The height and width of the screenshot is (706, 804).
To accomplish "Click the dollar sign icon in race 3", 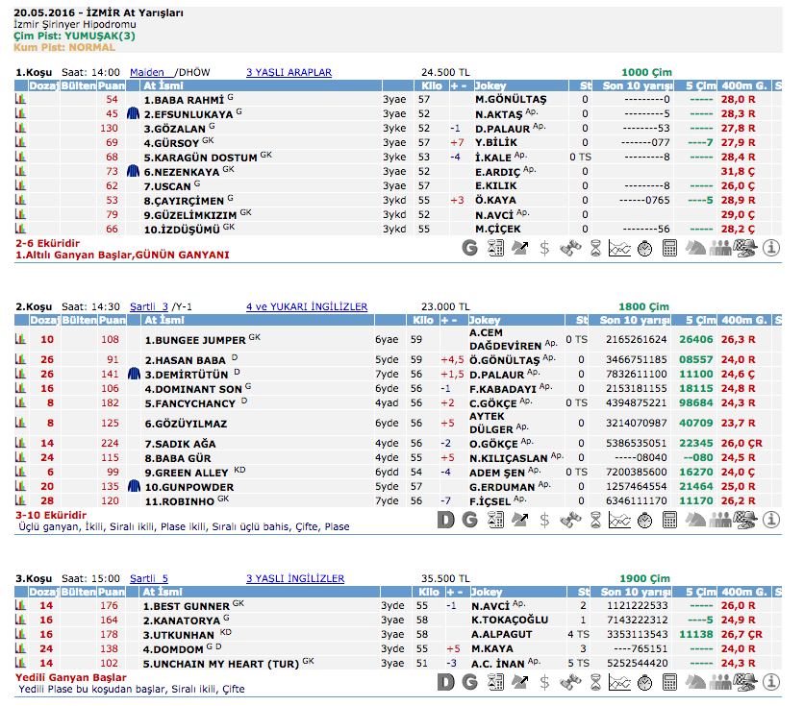I will 545,682.
